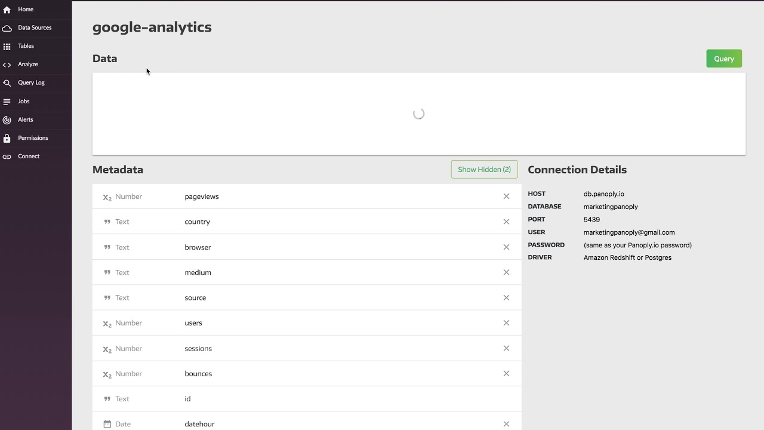The width and height of the screenshot is (764, 430).
Task: Remove the browser field with X
Action: coord(506,247)
